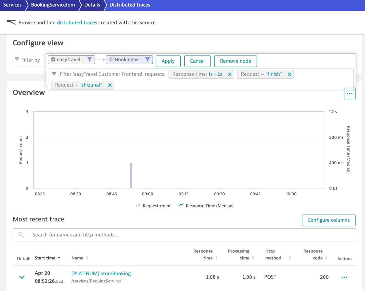Remove the shizunai request filter chip
365x291 pixels.
pos(110,85)
